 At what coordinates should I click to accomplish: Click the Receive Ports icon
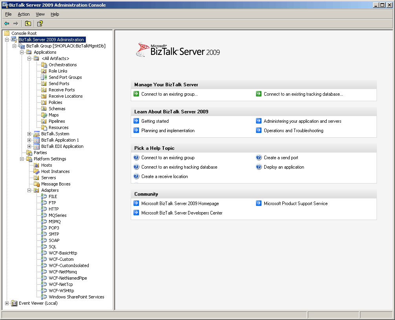pos(44,90)
